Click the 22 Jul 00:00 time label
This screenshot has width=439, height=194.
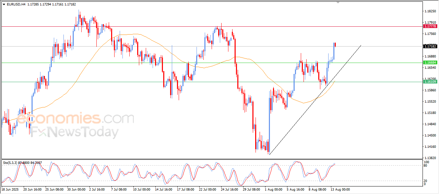pos(208,189)
